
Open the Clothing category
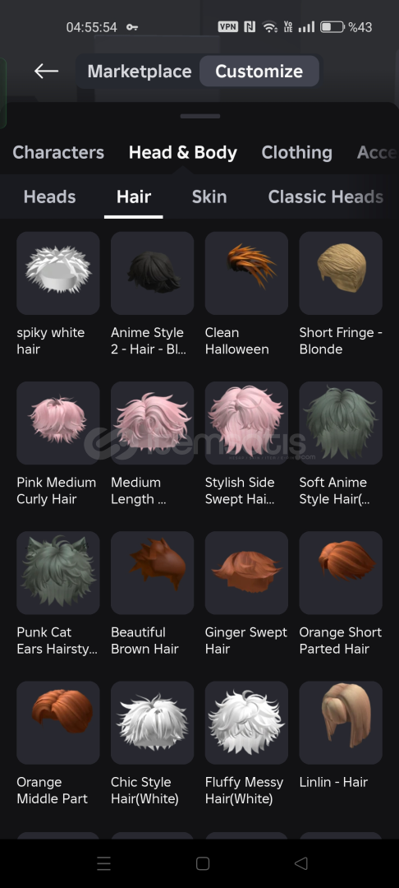(296, 152)
